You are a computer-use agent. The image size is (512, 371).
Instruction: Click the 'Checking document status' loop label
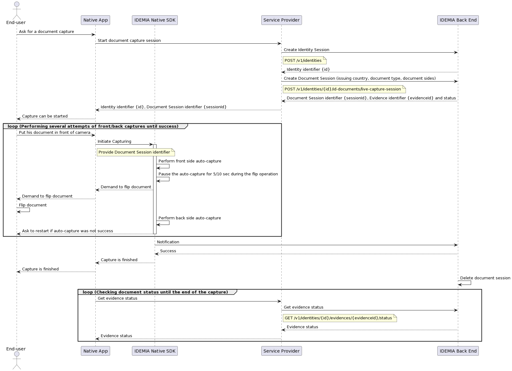pos(155,292)
